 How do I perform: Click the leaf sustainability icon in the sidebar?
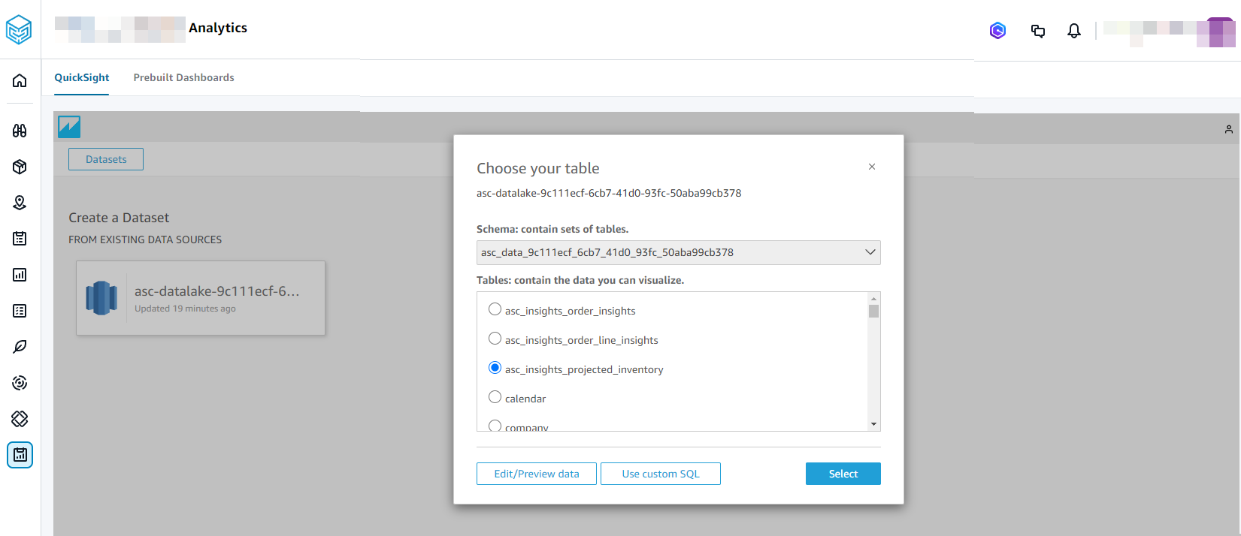(x=20, y=347)
